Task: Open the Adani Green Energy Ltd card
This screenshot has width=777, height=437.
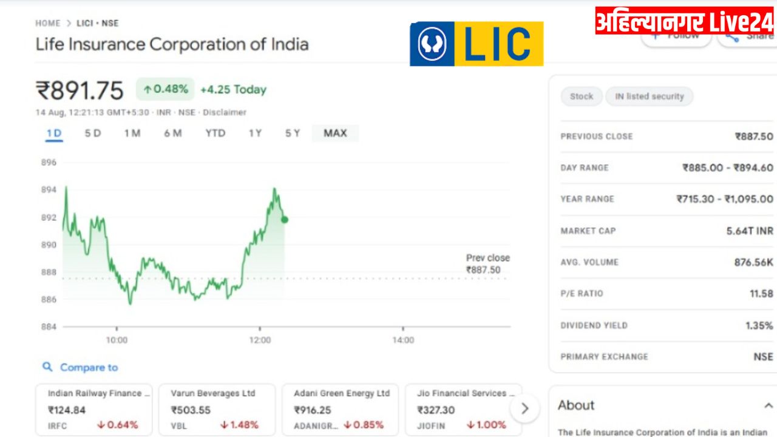Action: [340, 409]
